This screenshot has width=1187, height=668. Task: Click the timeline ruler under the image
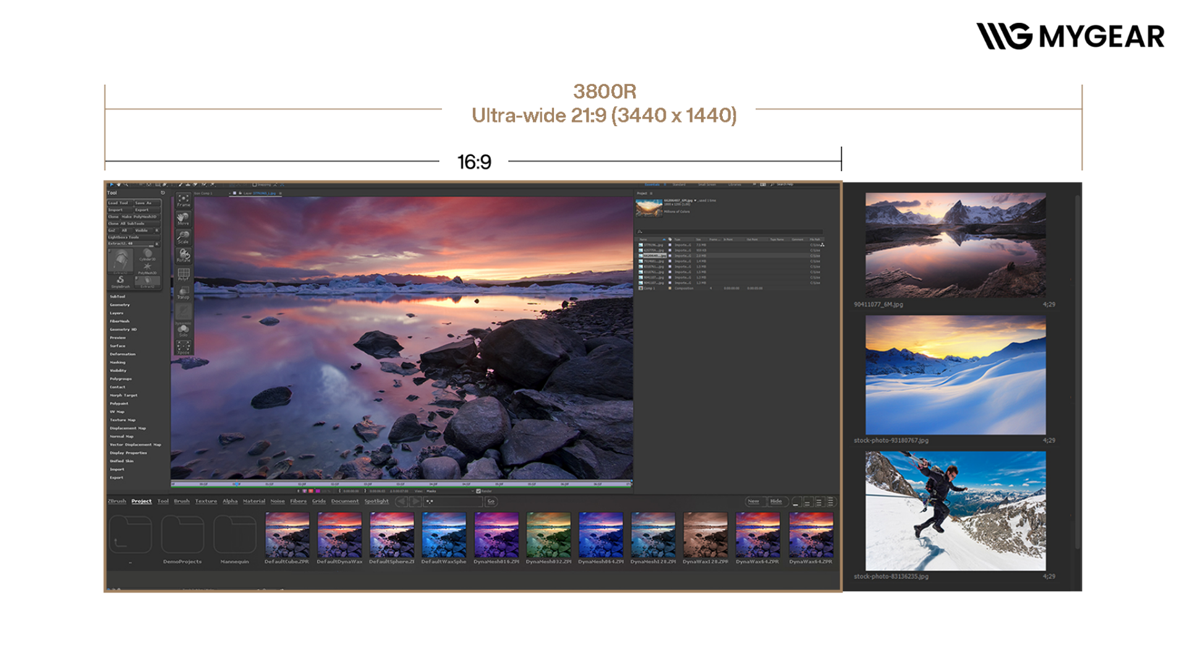(402, 484)
